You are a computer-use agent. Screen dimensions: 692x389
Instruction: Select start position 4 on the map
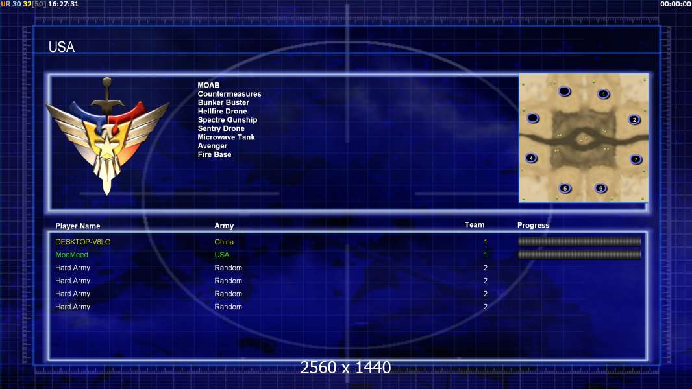531,158
